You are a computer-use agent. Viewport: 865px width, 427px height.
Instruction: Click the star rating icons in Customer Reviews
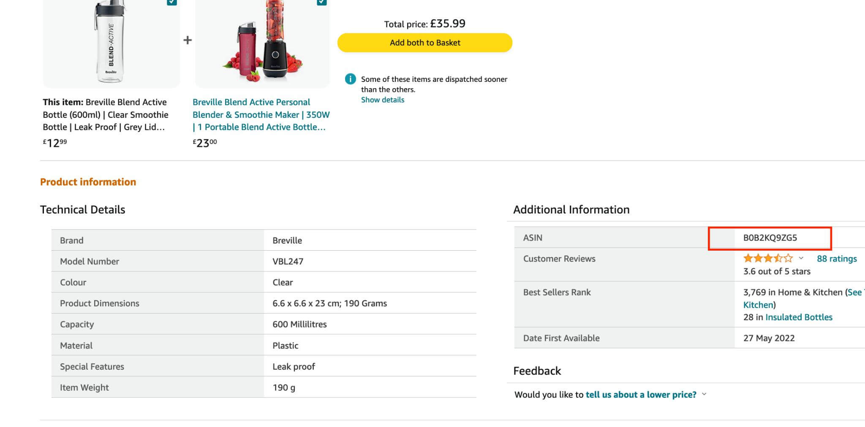[768, 258]
